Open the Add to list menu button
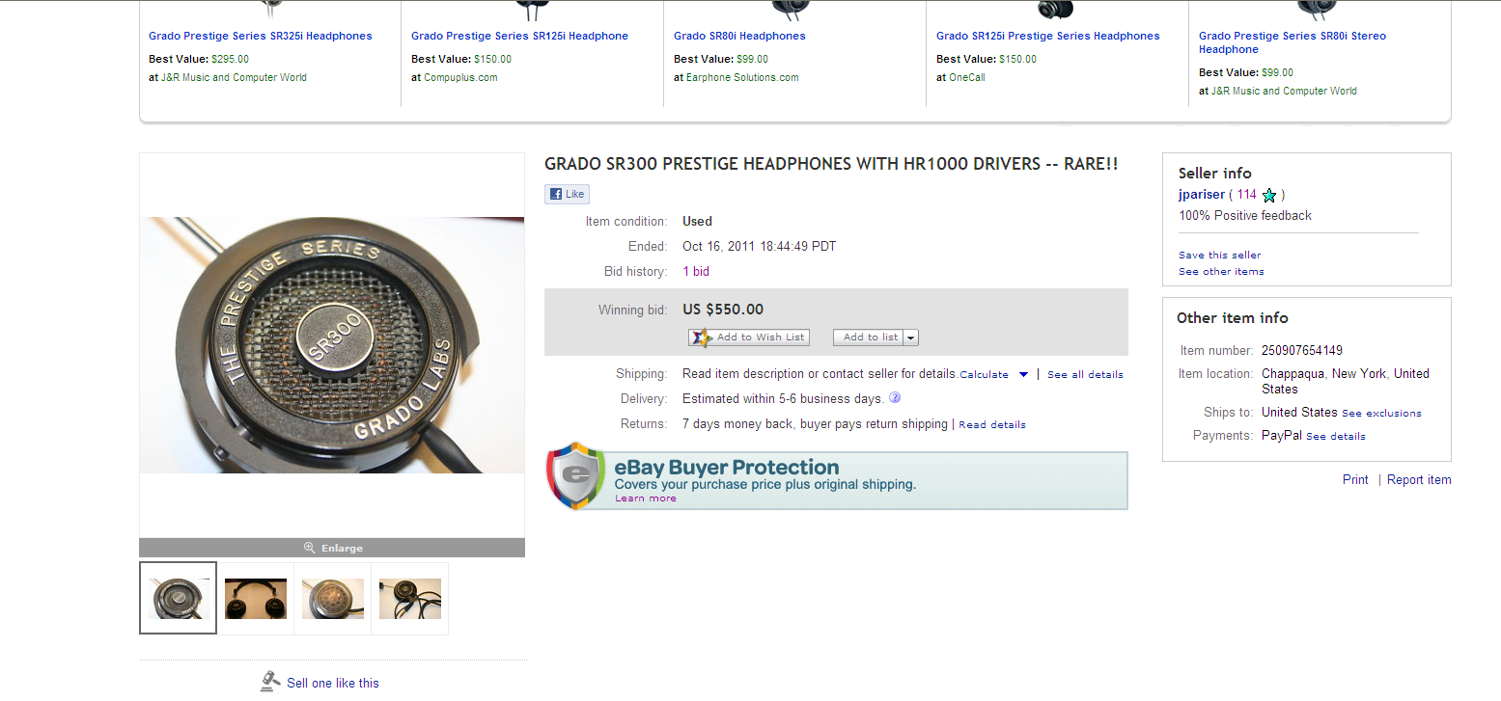 pyautogui.click(x=869, y=337)
